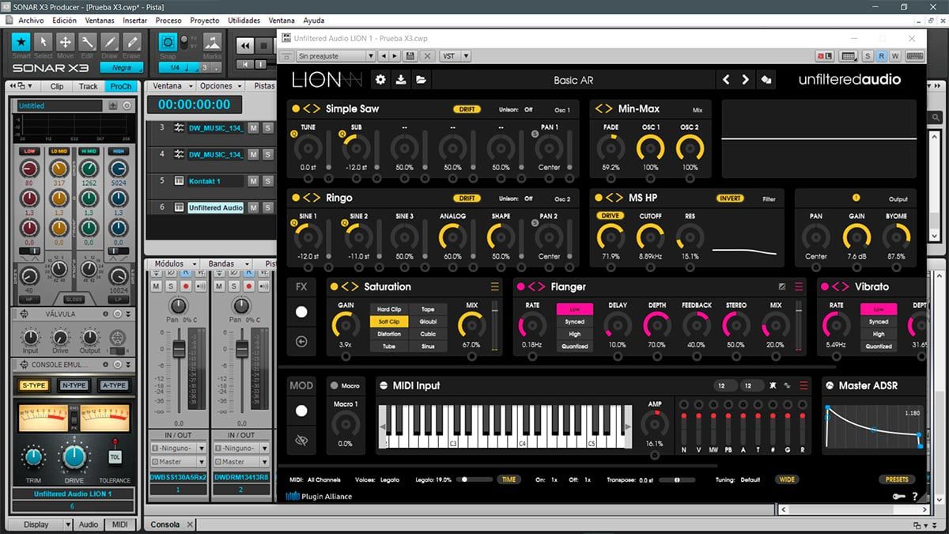Select the Move tool in SONAR
This screenshot has width=949, height=534.
tap(66, 42)
